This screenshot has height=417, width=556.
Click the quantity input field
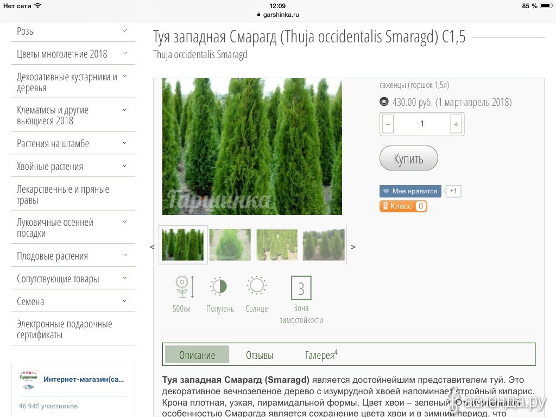[x=422, y=124]
